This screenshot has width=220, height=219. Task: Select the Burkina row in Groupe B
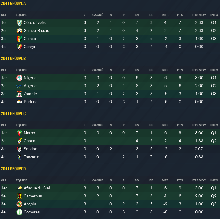110,102
